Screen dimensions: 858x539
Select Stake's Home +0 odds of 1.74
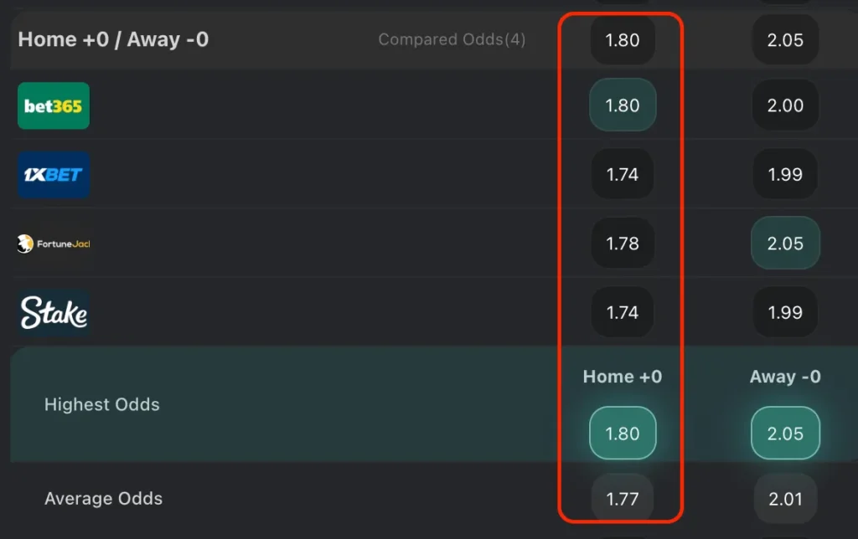click(623, 312)
